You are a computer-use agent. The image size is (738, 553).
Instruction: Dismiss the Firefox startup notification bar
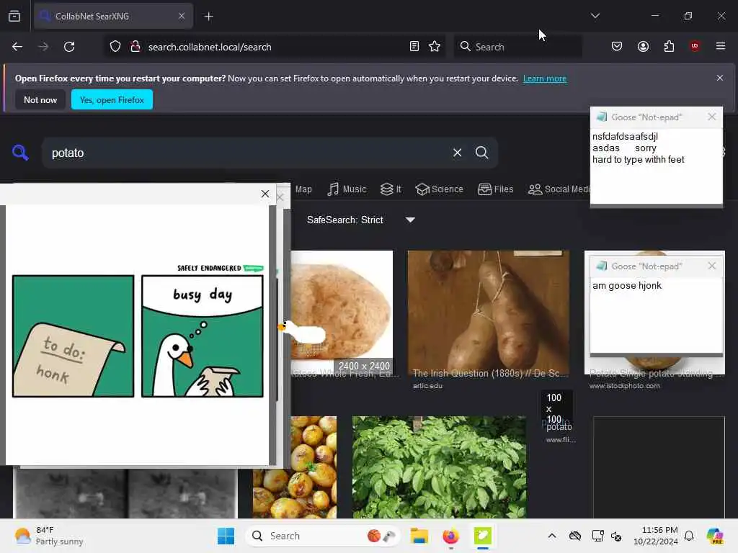point(720,78)
